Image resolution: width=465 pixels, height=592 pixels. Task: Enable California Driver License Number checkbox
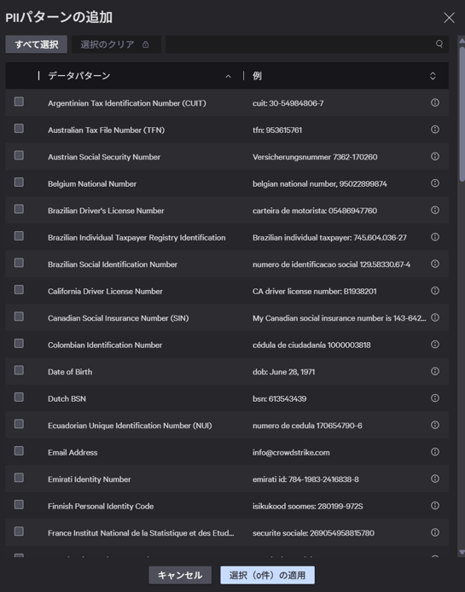click(19, 289)
